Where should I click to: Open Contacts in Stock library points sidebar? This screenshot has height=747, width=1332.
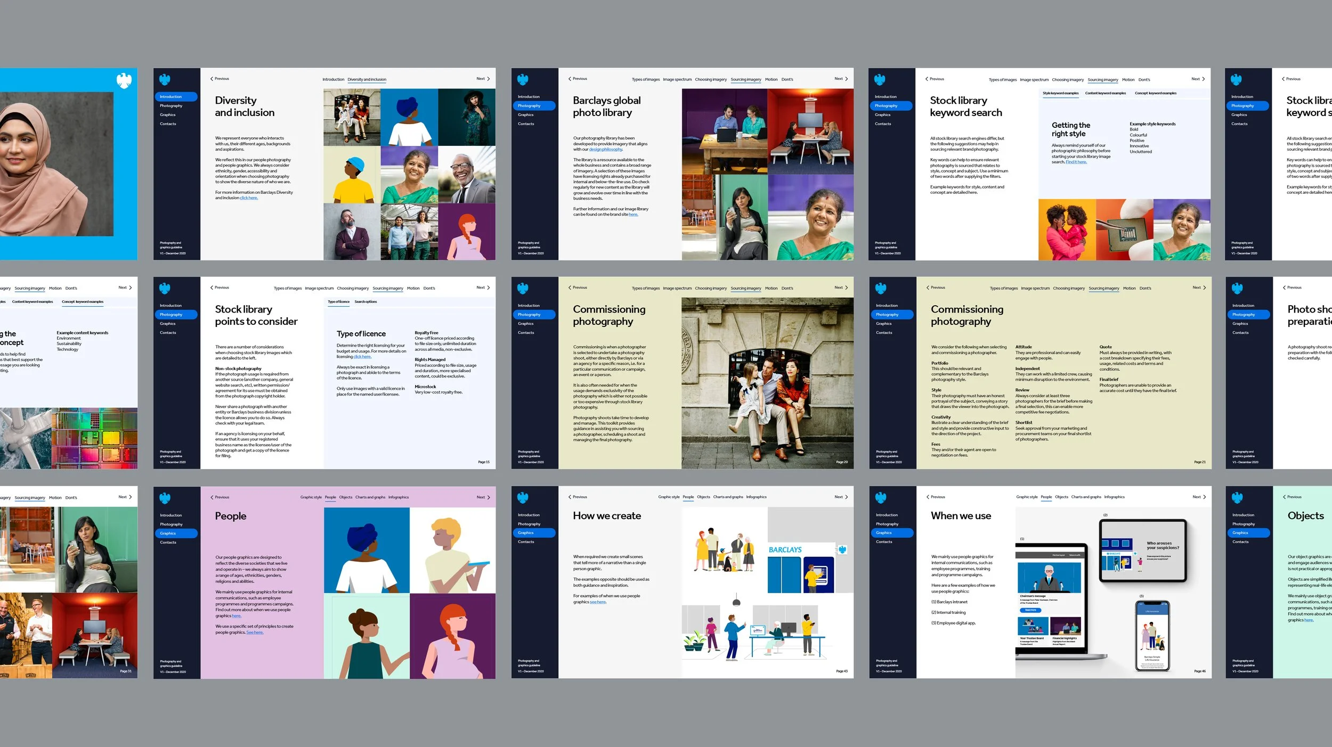(x=168, y=333)
